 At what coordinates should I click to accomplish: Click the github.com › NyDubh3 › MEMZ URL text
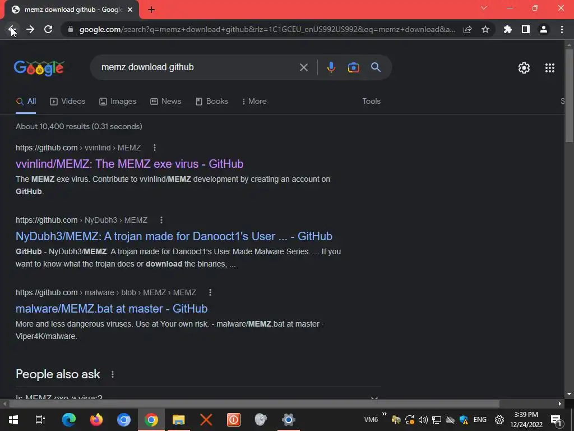(x=82, y=220)
